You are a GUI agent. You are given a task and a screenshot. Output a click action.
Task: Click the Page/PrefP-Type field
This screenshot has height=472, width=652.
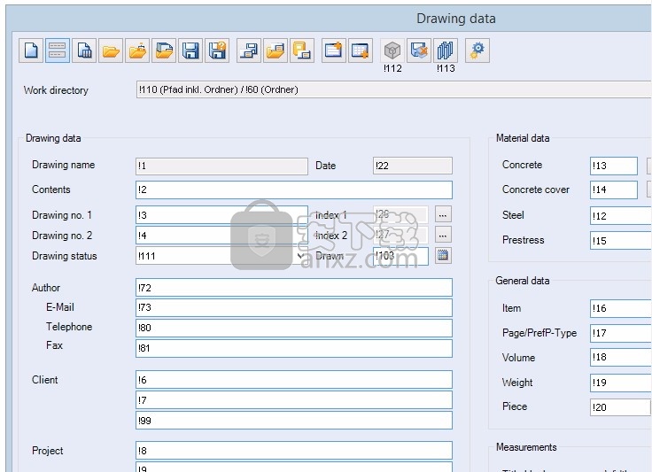coord(620,333)
